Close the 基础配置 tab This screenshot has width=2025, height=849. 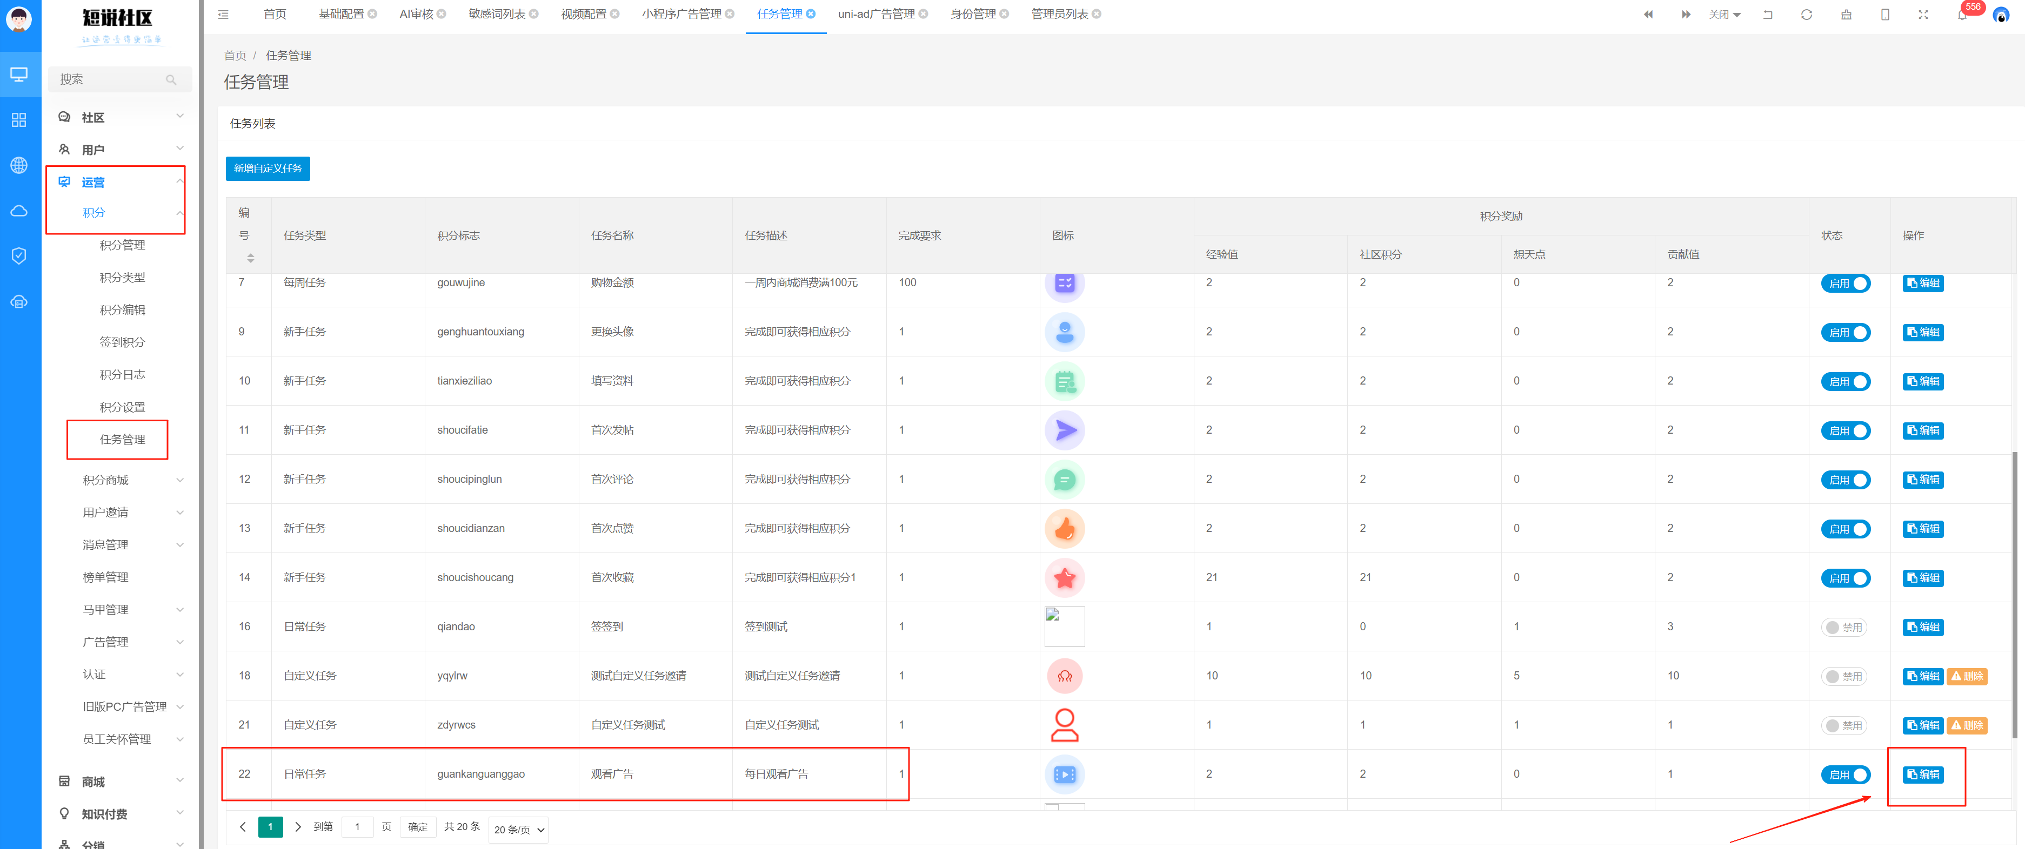point(372,14)
